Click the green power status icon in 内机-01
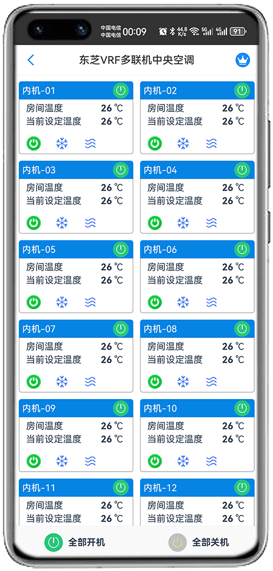Image resolution: width=273 pixels, height=571 pixels. (x=34, y=143)
